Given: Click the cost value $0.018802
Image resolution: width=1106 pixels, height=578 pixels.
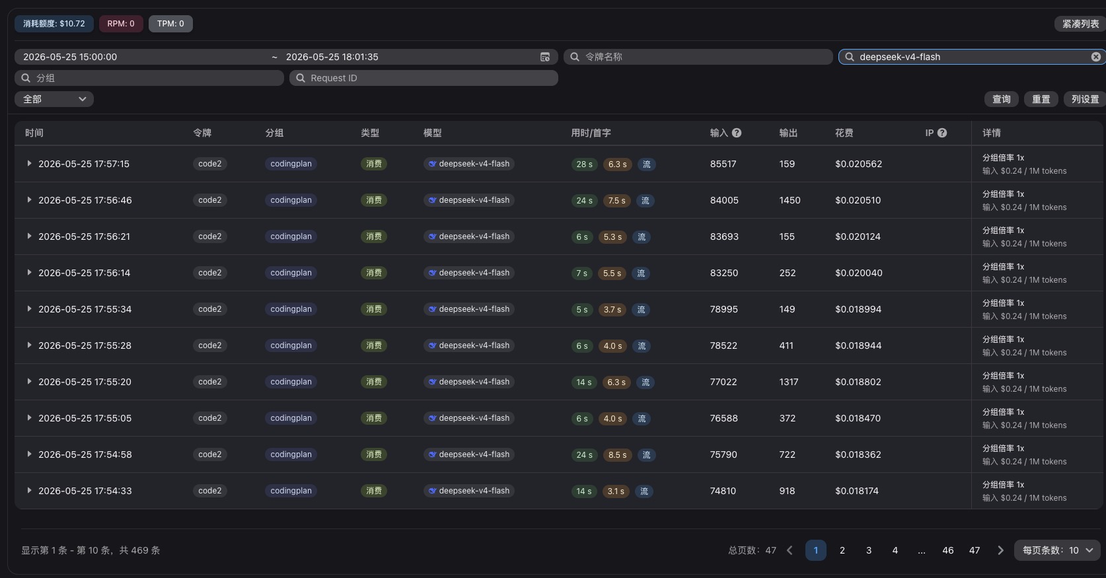Looking at the screenshot, I should pos(858,382).
